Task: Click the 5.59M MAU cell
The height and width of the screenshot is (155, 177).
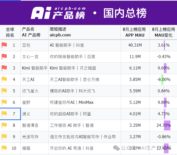Action: point(135,91)
